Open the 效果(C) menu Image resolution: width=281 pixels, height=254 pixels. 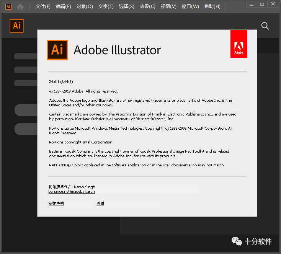pyautogui.click(x=147, y=7)
